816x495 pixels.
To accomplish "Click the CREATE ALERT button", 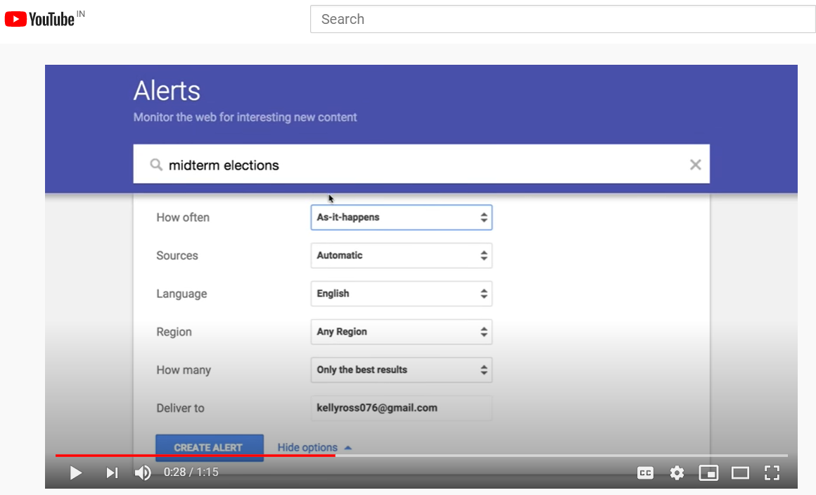I will 209,447.
